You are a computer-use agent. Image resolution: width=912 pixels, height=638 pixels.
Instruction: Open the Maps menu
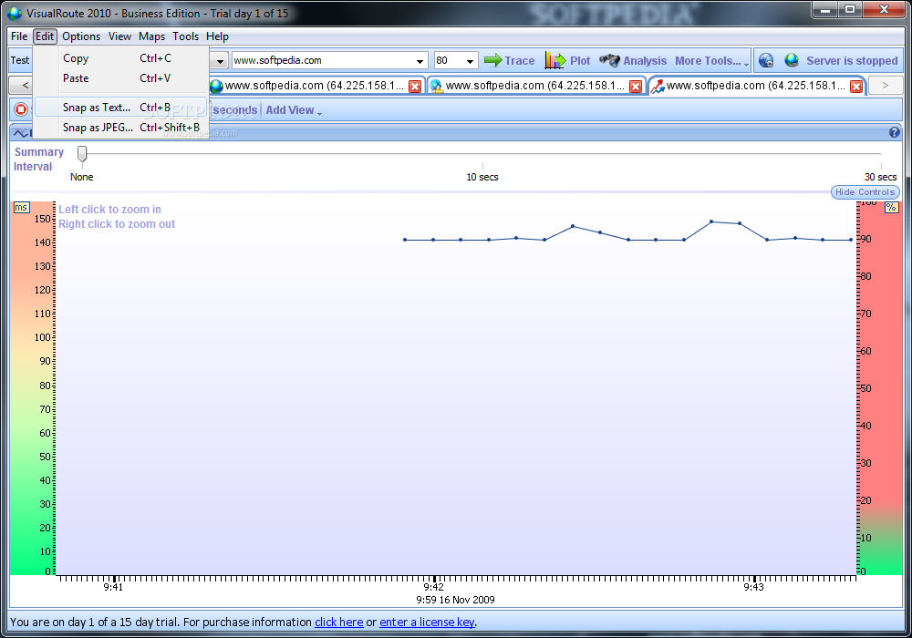point(151,36)
